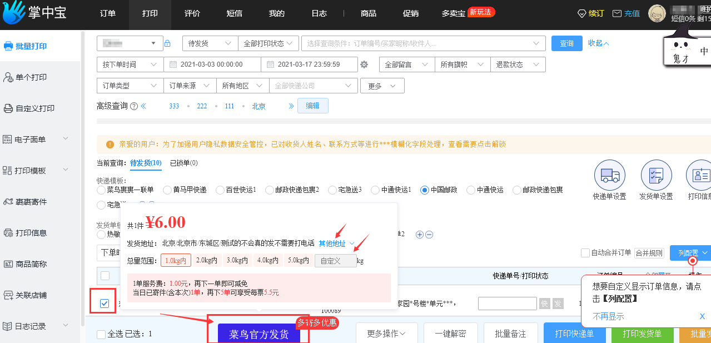Click the 一键解密 button

(x=450, y=334)
